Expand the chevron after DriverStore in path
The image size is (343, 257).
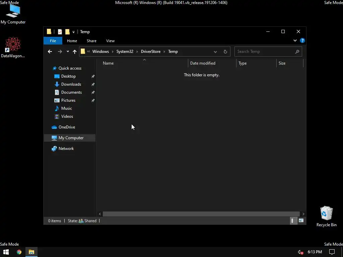[164, 52]
